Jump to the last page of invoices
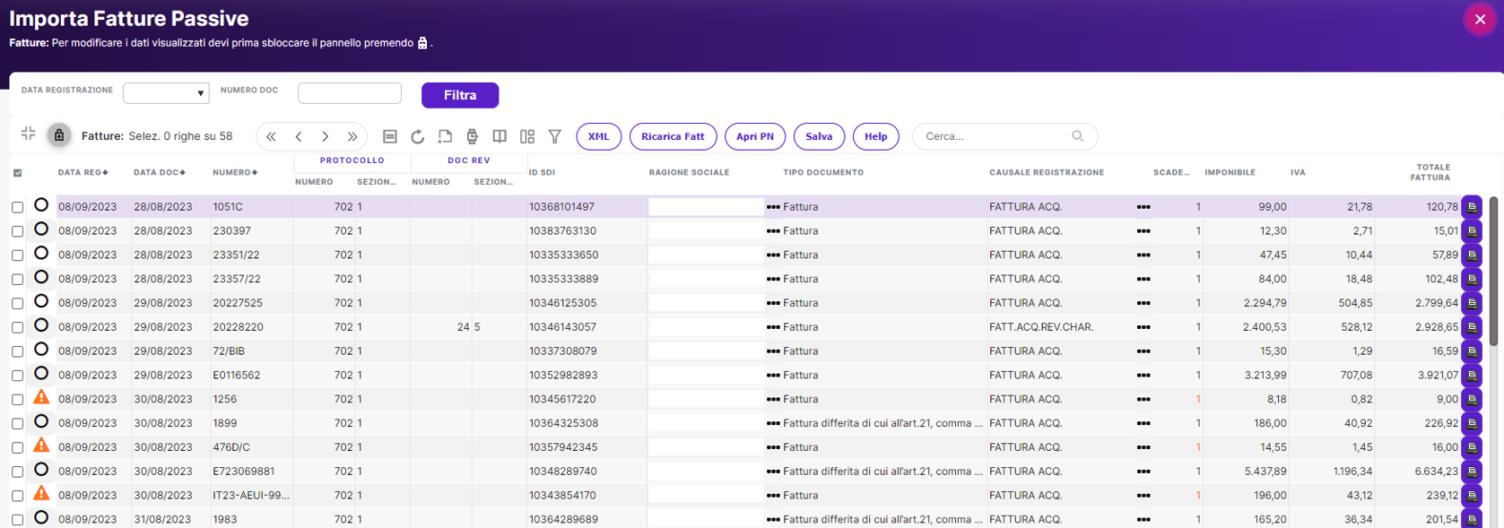Image resolution: width=1504 pixels, height=528 pixels. (x=352, y=136)
